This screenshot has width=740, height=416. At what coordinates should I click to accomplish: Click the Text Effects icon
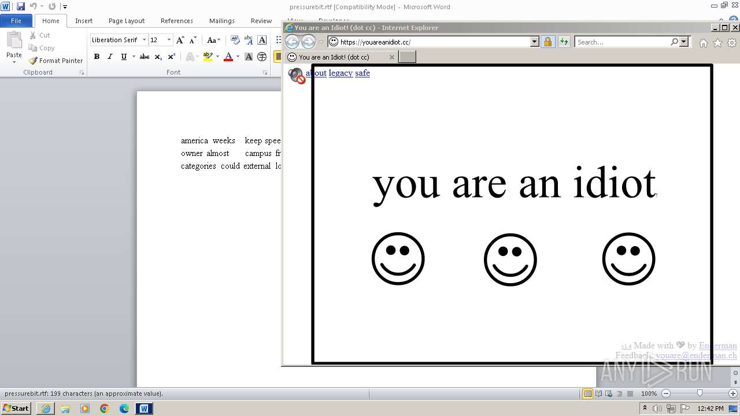click(190, 57)
